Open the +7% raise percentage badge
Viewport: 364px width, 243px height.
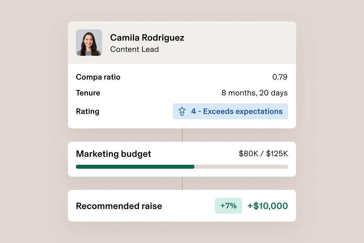click(x=228, y=205)
